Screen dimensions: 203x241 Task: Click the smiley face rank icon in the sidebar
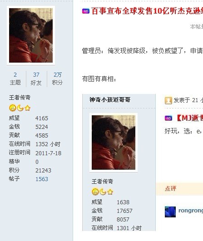[13, 108]
